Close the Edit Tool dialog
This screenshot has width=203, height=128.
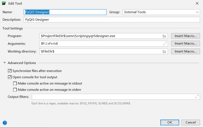[x=197, y=4]
